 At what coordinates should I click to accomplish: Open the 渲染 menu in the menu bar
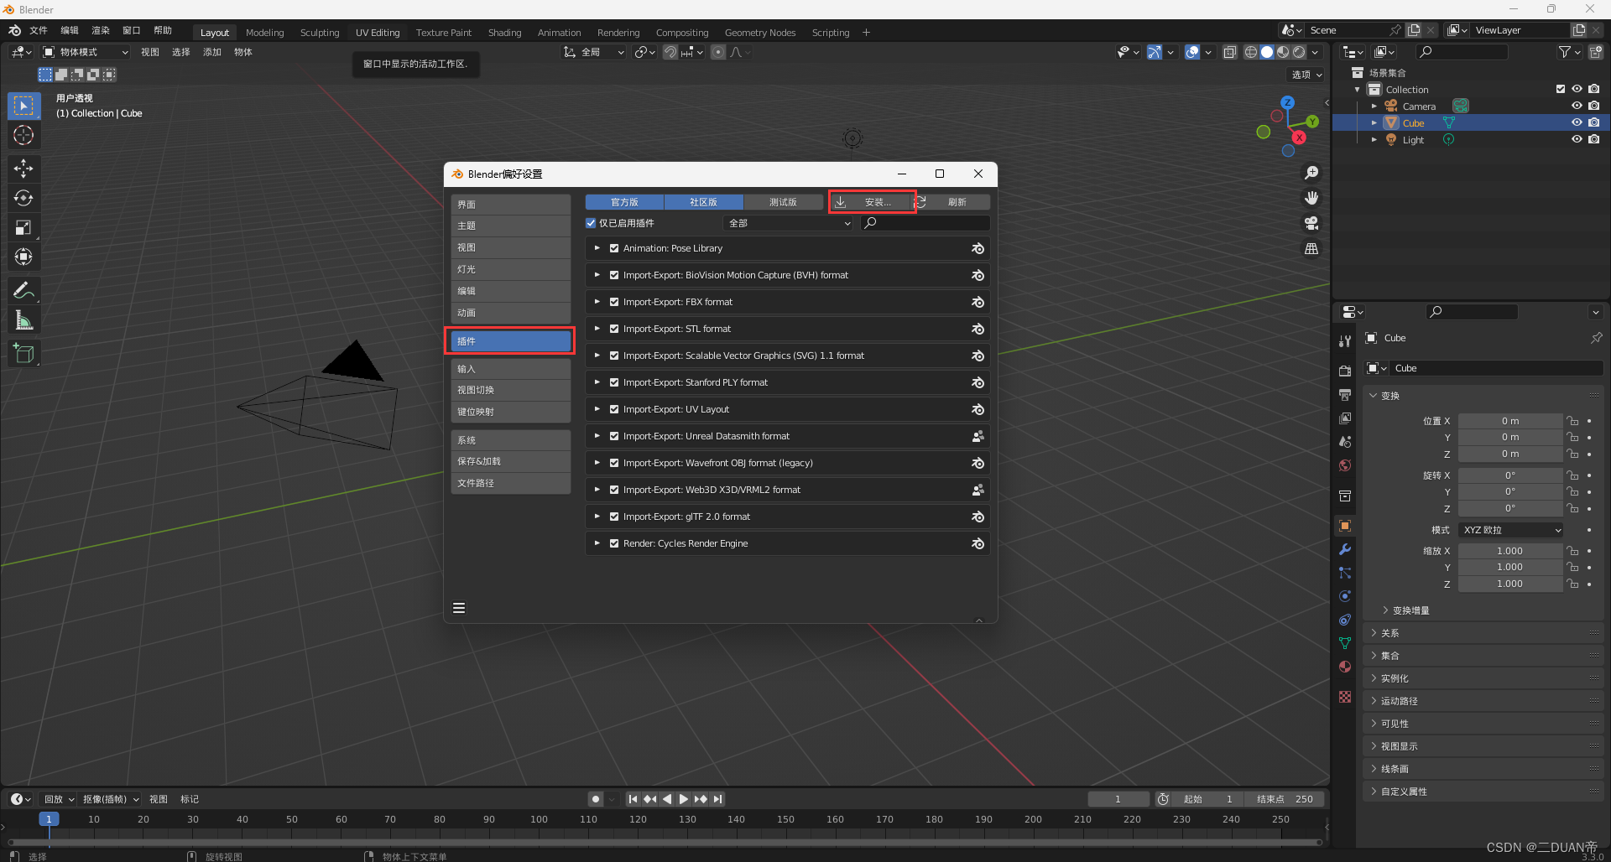(x=100, y=29)
